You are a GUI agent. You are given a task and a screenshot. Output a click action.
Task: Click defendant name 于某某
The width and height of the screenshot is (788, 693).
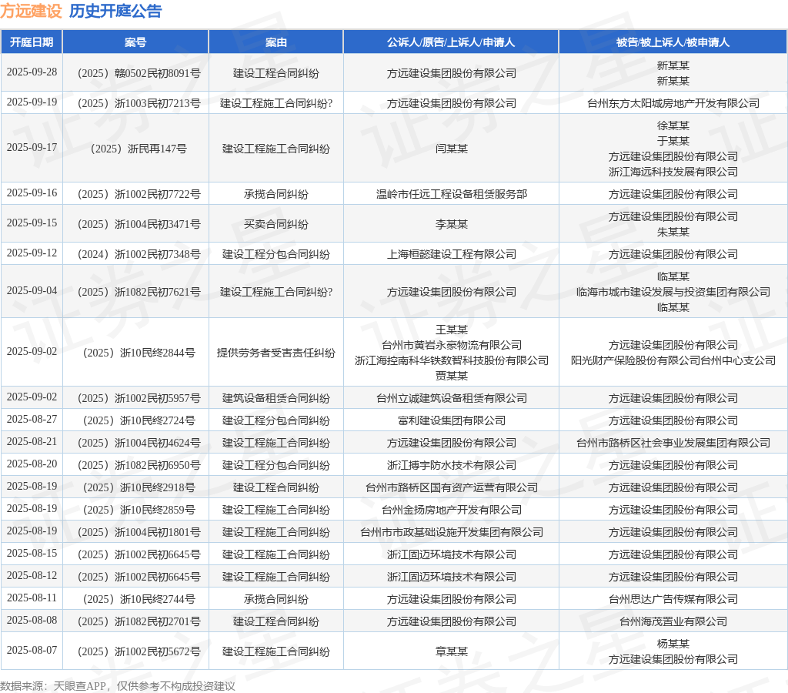click(x=673, y=141)
